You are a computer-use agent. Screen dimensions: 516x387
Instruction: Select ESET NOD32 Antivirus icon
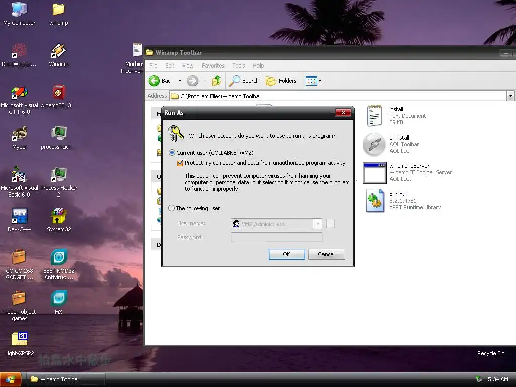click(58, 265)
